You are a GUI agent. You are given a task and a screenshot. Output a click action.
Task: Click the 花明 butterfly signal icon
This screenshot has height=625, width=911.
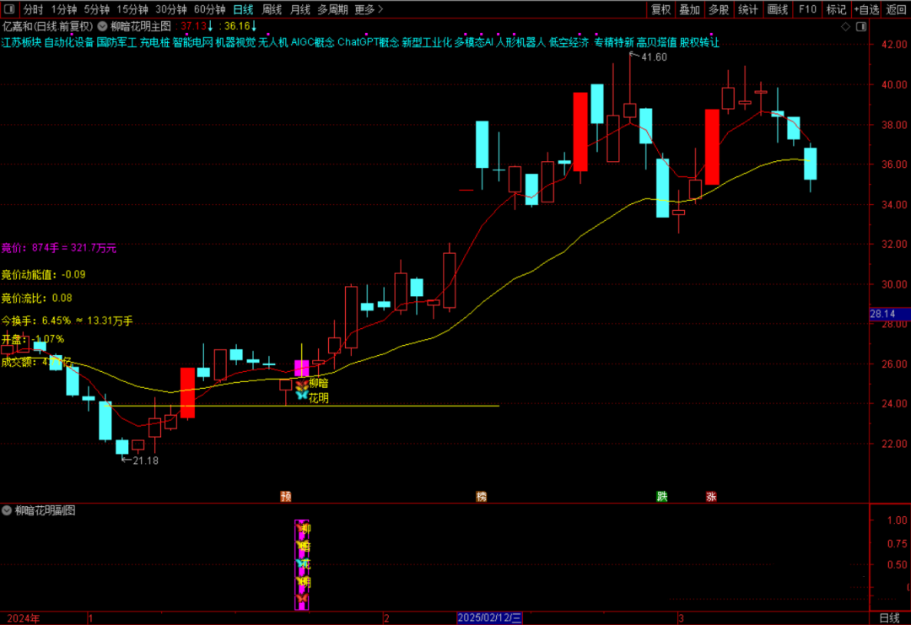(x=301, y=396)
